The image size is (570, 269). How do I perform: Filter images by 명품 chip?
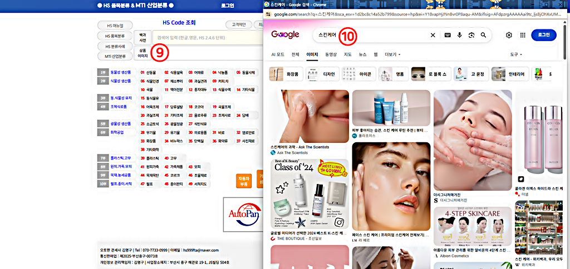point(393,74)
